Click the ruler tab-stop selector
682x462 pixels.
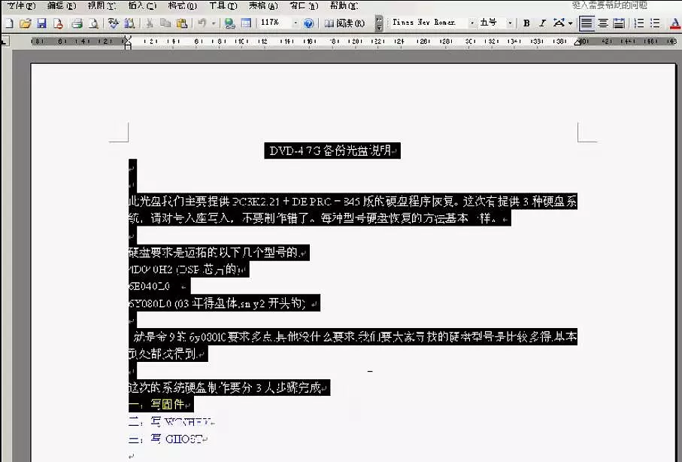pos(5,41)
